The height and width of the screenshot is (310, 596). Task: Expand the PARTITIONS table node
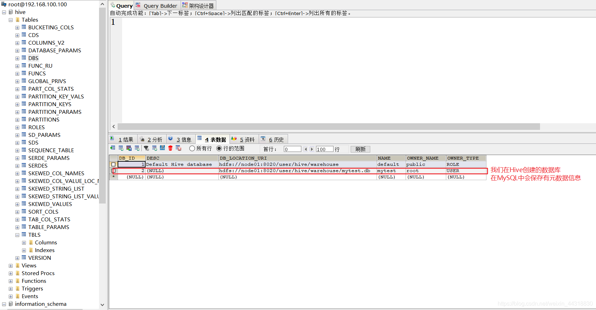17,120
